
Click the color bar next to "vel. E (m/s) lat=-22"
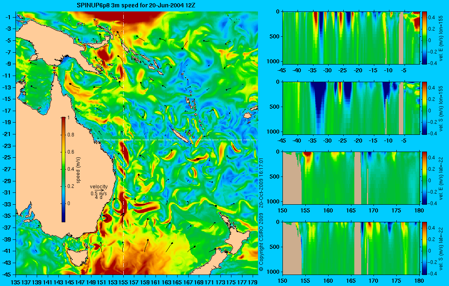coord(425,178)
